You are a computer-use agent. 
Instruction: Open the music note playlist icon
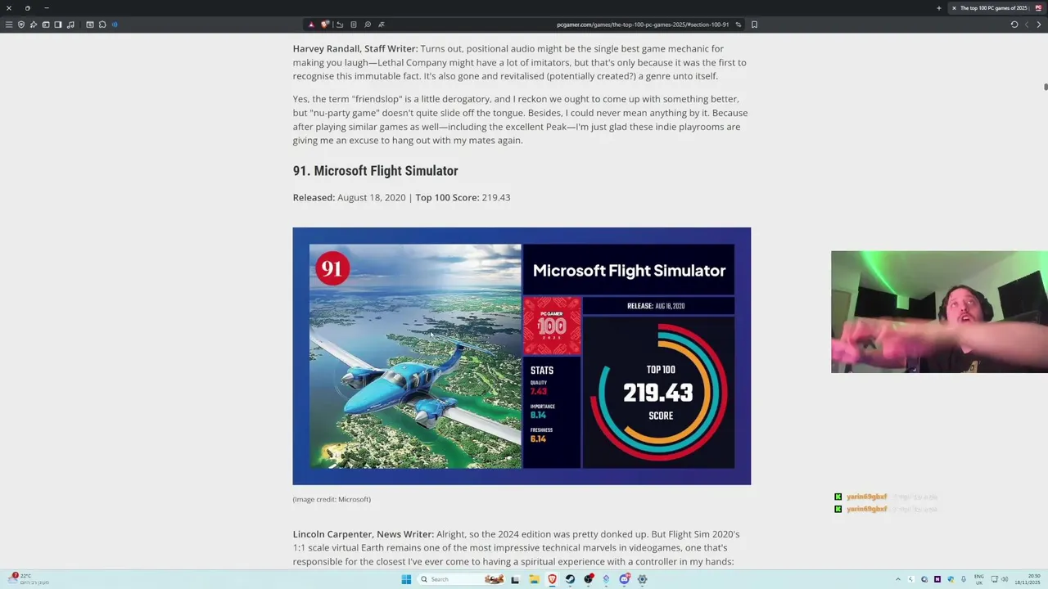[x=70, y=25]
